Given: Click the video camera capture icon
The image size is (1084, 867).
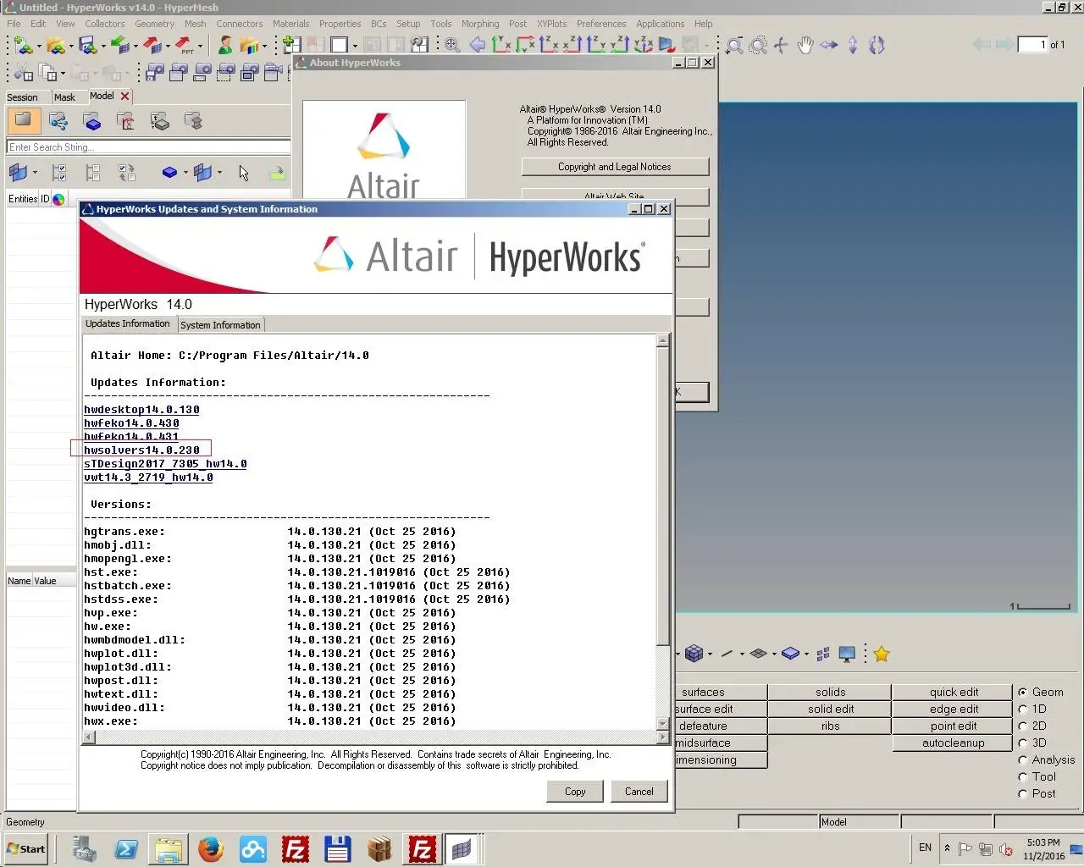Looking at the screenshot, I should tap(274, 73).
